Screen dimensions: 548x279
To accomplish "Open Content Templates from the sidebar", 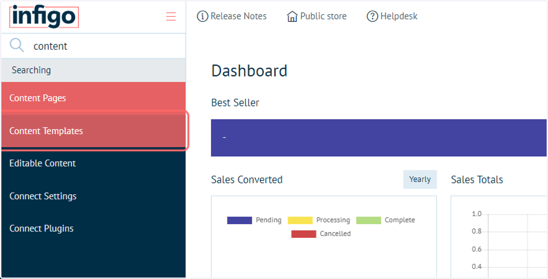I will click(x=94, y=131).
